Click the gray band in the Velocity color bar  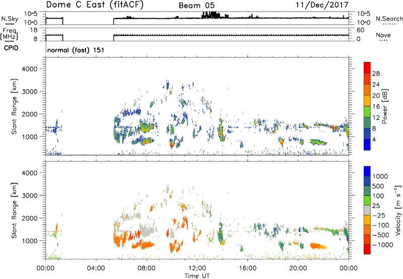tap(367, 211)
